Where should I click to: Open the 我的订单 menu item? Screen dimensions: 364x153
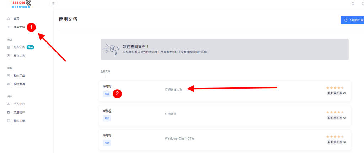click(19, 75)
